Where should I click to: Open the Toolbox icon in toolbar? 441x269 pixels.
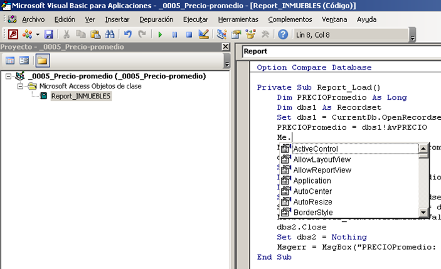pyautogui.click(x=265, y=34)
